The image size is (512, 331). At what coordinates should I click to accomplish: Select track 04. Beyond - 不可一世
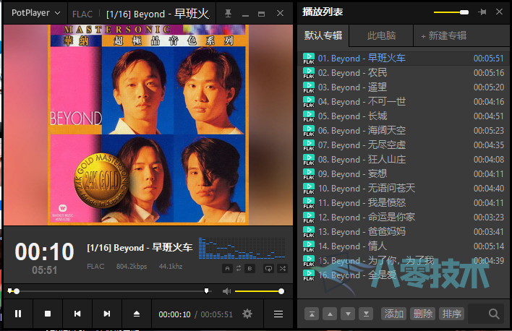(x=404, y=102)
